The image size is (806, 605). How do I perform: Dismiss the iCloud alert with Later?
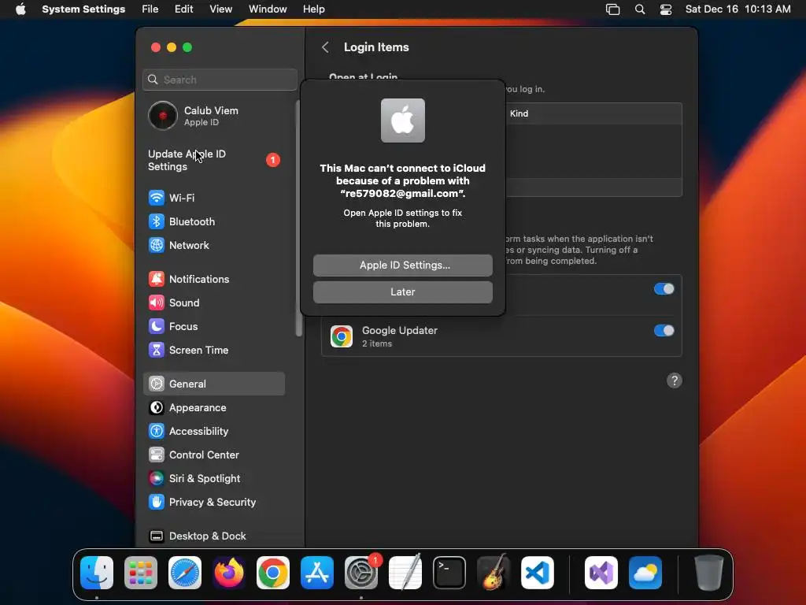[402, 292]
